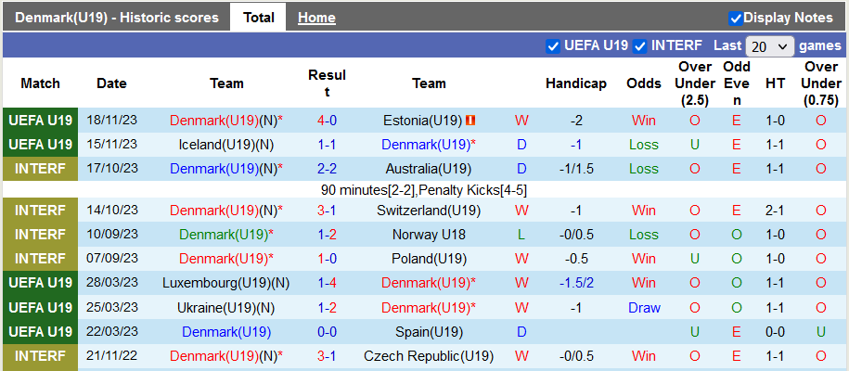Image resolution: width=849 pixels, height=371 pixels.
Task: Toggle the Display Notes checkbox
Action: 736,18
